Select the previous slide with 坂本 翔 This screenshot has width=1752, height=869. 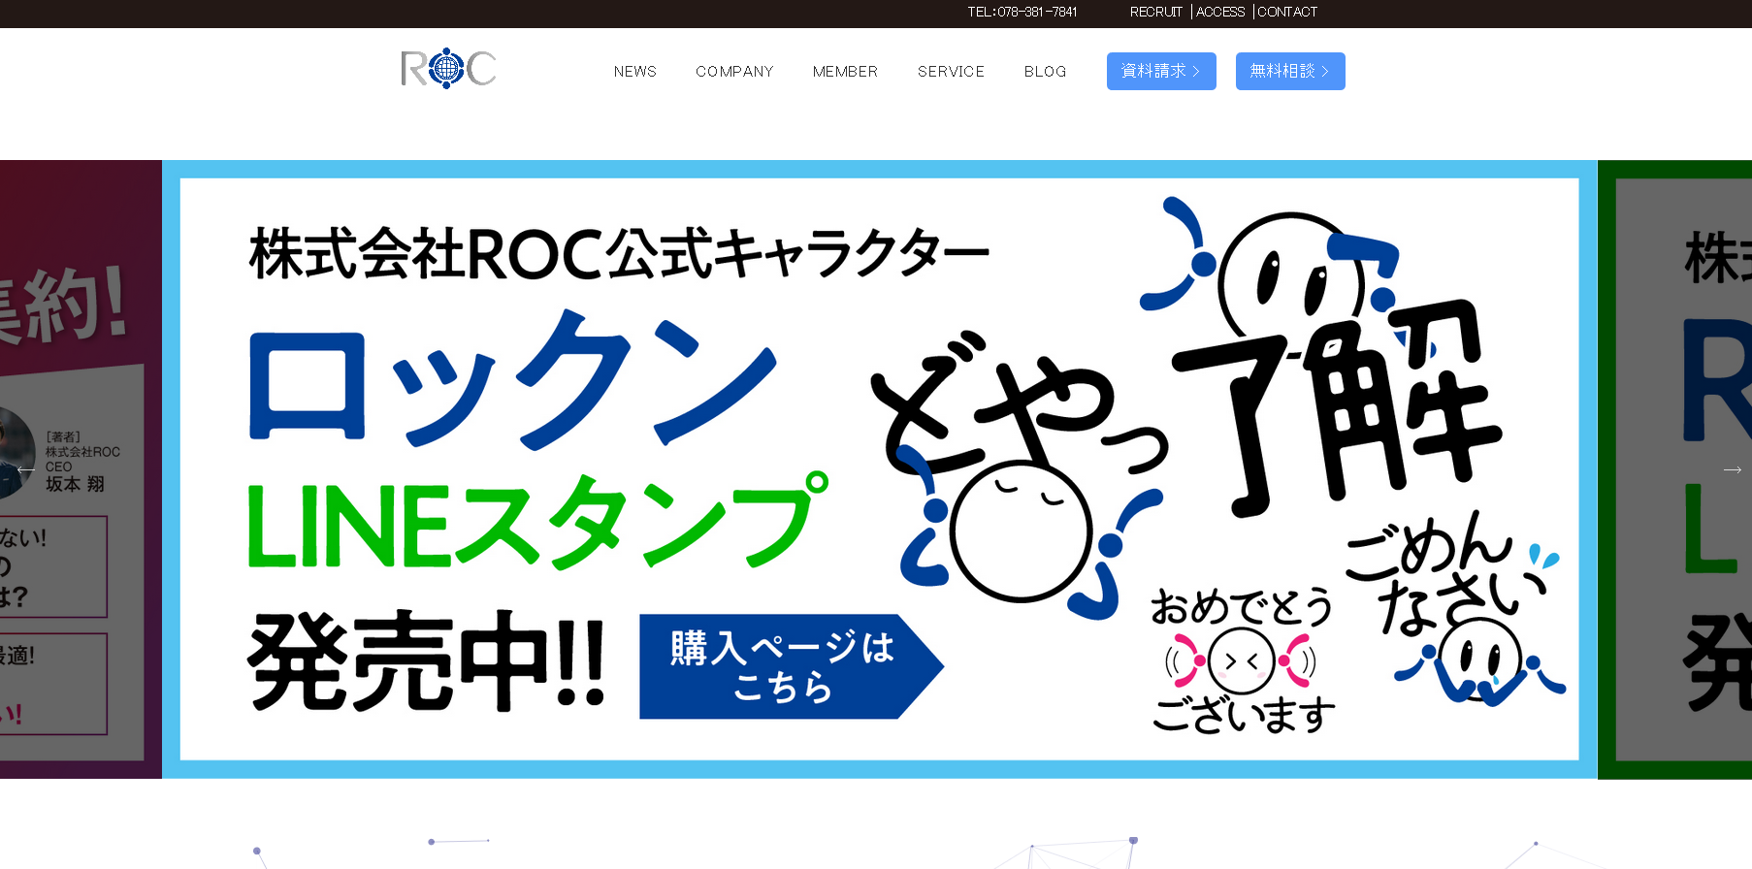(x=81, y=469)
